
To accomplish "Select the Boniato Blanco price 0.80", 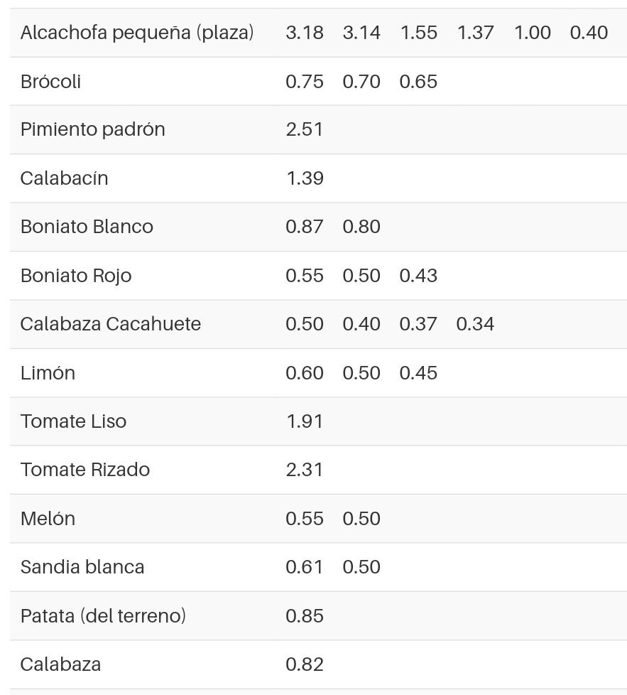I will (x=361, y=227).
